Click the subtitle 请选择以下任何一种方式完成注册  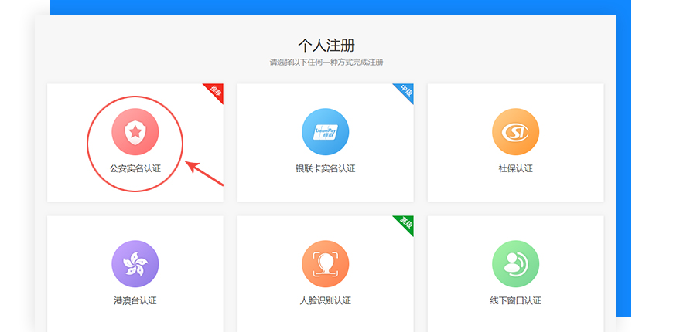click(x=326, y=63)
